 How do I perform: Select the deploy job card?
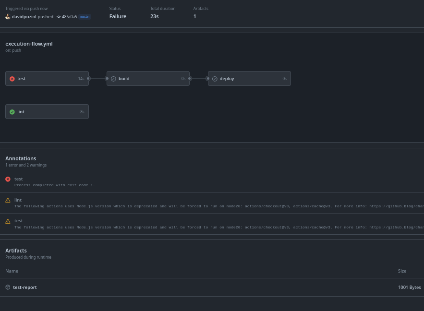pos(249,79)
